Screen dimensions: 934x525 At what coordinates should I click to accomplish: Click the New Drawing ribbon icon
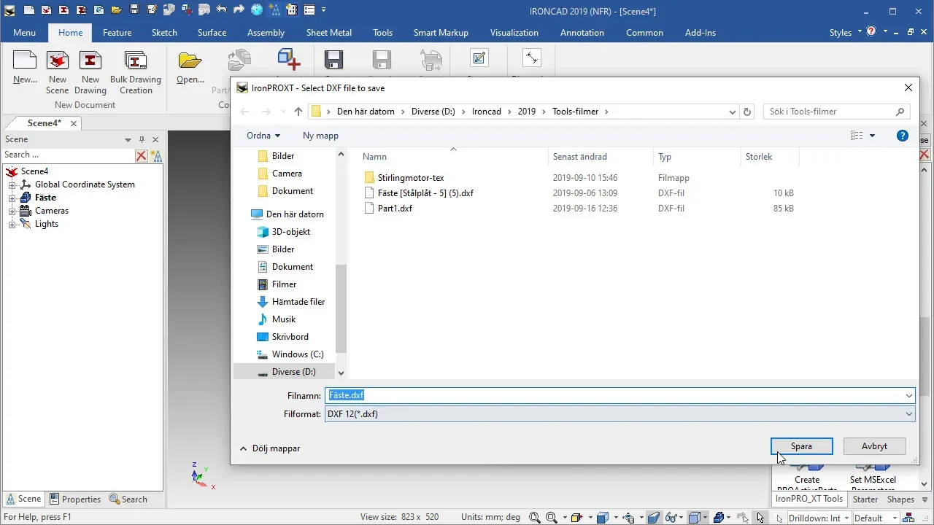click(90, 73)
